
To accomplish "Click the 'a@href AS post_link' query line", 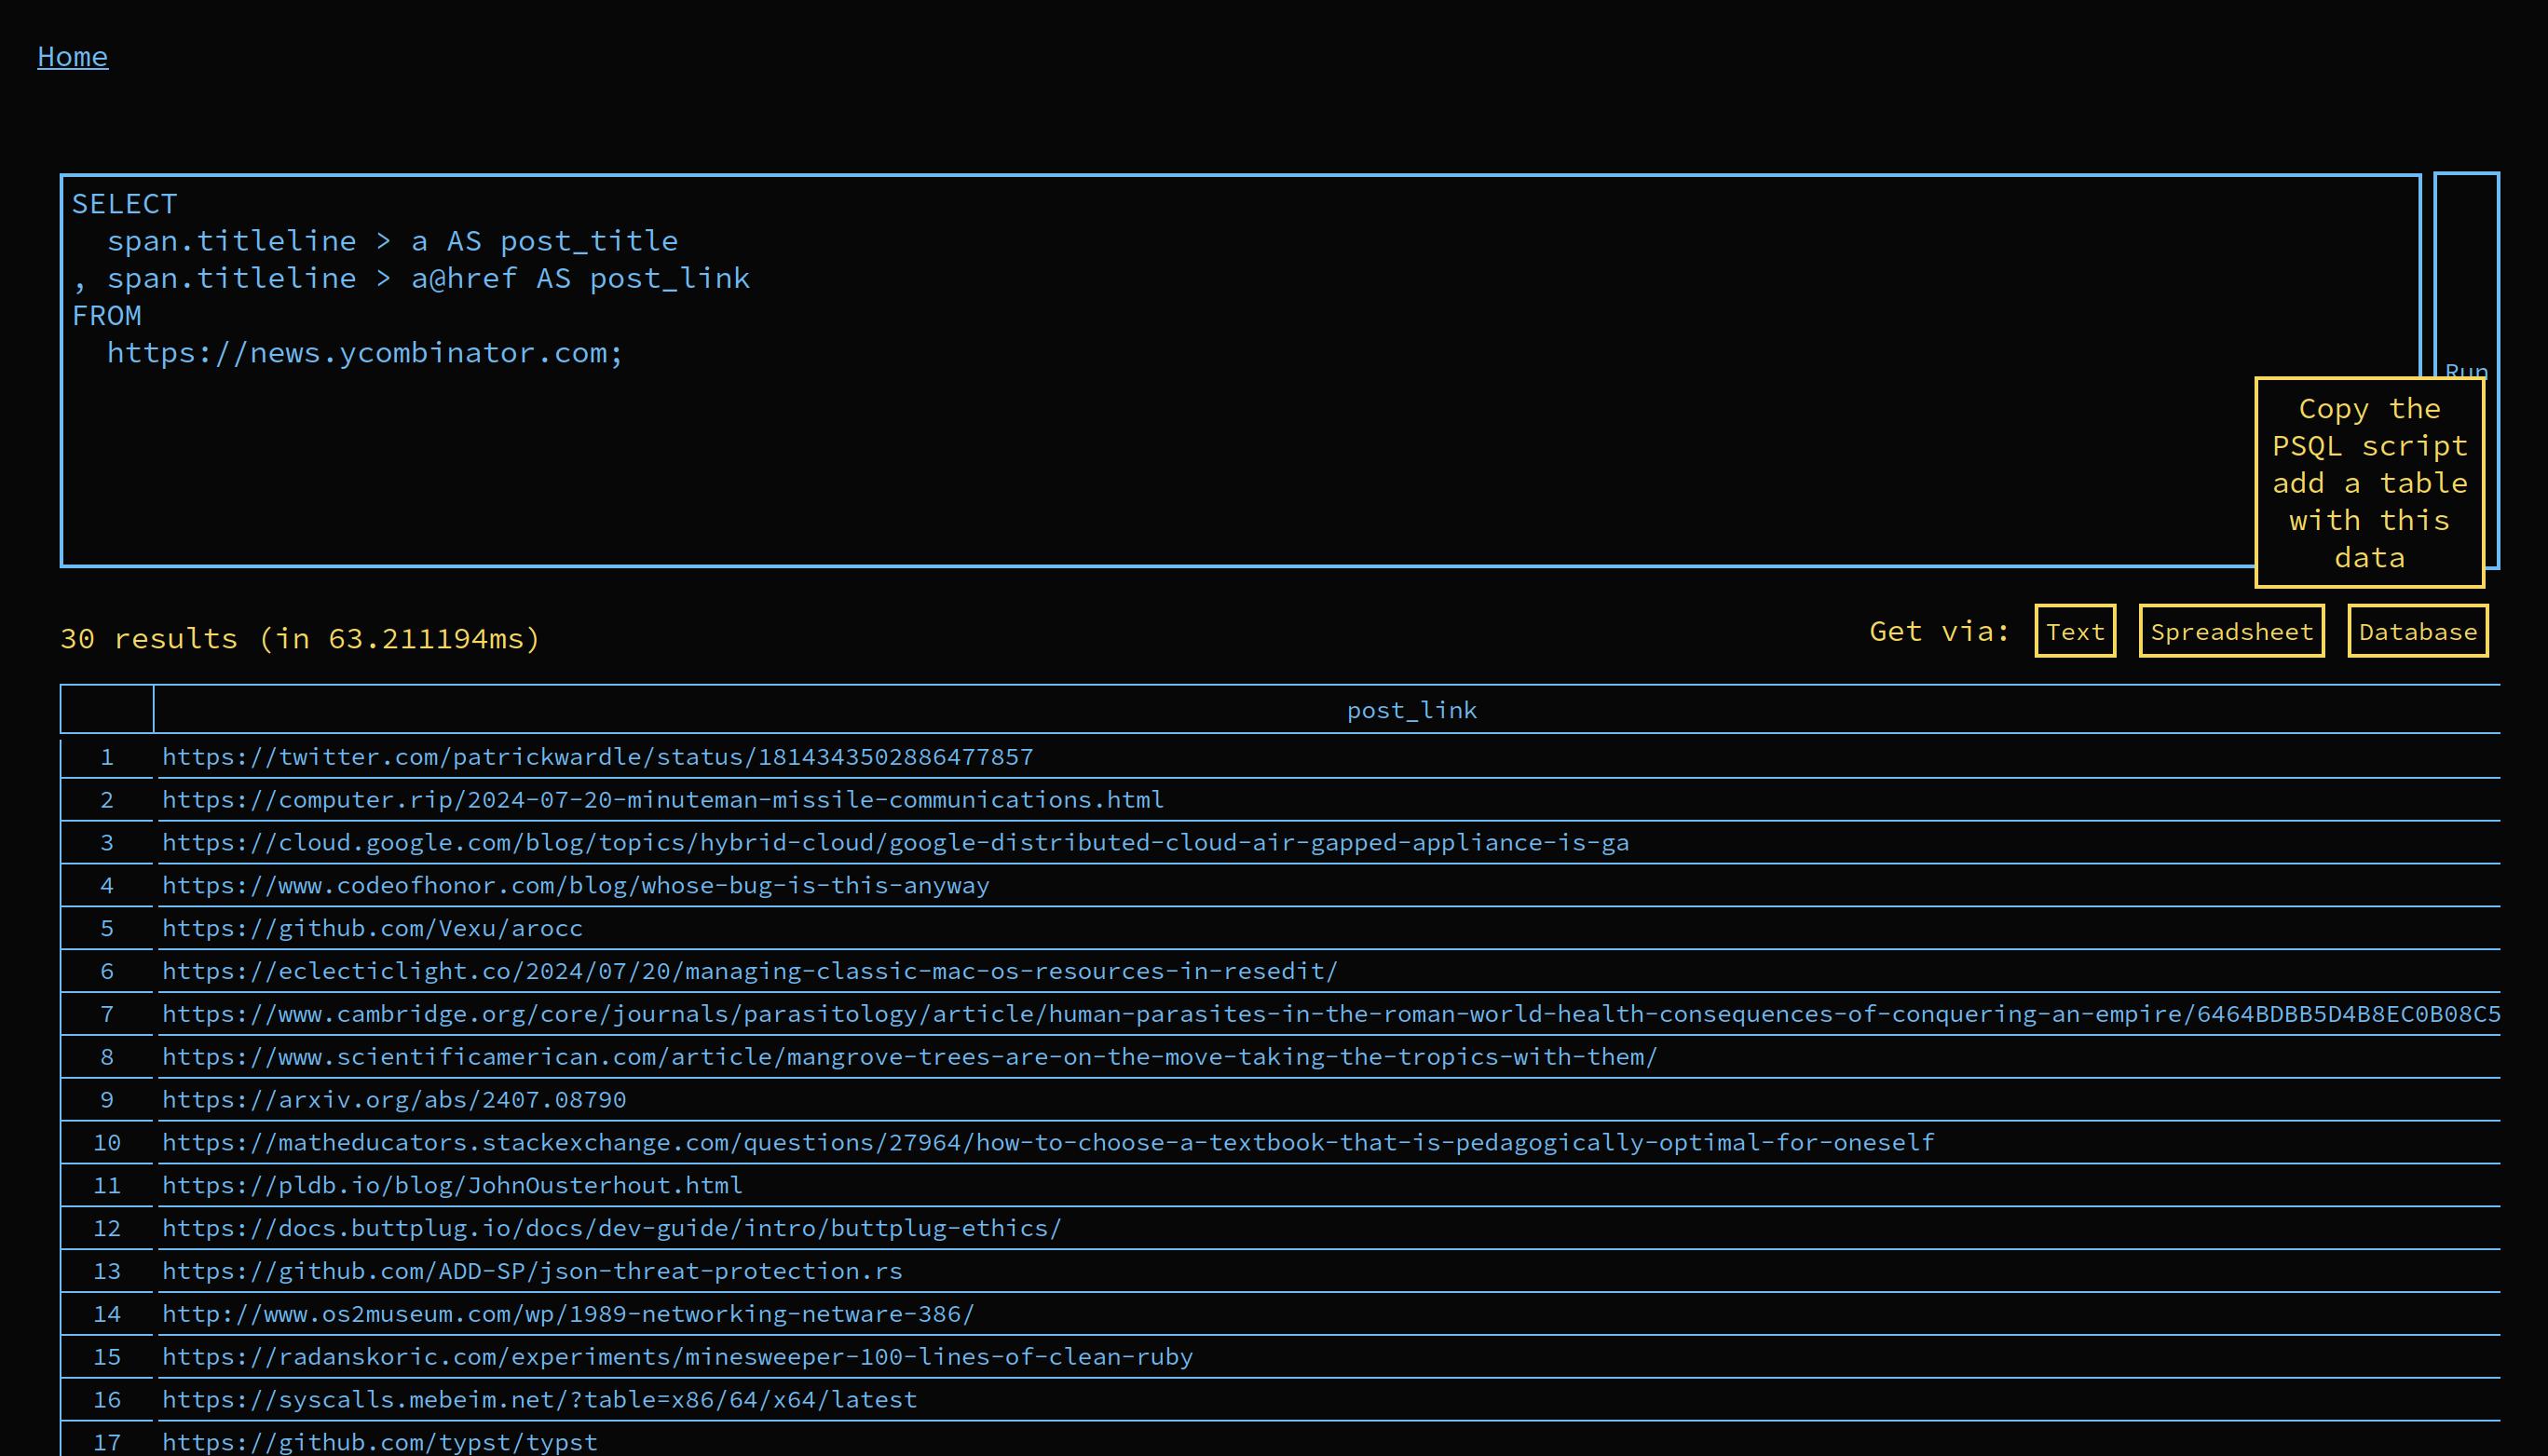I will [x=580, y=278].
